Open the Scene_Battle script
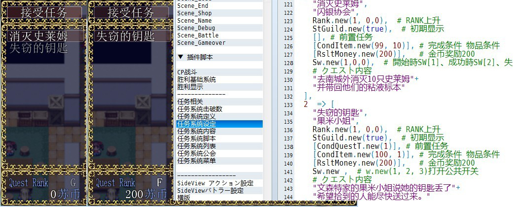522x207 pixels. pos(219,35)
